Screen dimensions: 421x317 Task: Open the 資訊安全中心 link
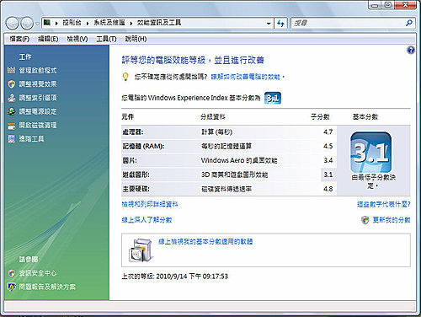(x=38, y=273)
